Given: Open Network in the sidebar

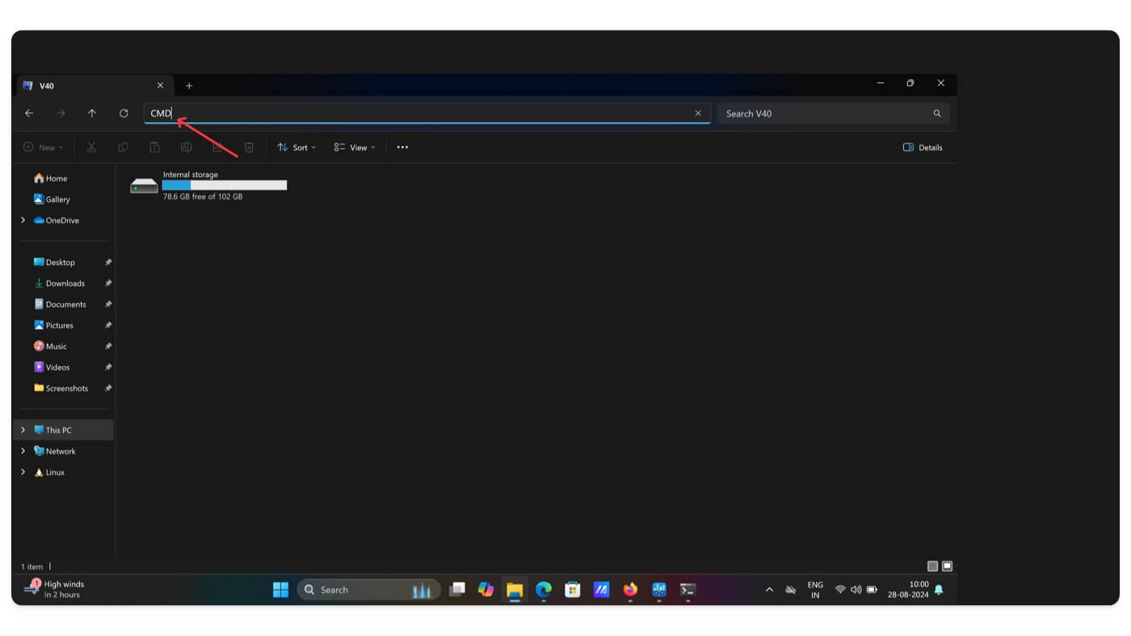Looking at the screenshot, I should point(54,452).
